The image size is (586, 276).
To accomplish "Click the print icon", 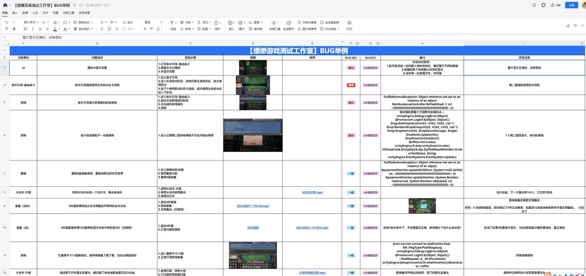I will point(349,22).
